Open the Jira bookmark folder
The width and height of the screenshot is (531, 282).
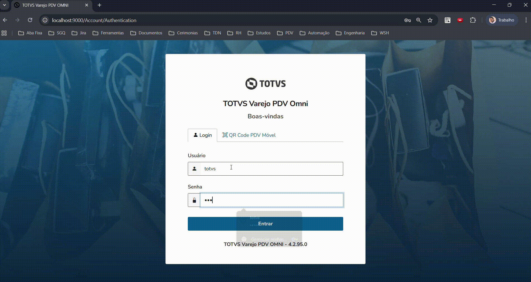pyautogui.click(x=79, y=33)
